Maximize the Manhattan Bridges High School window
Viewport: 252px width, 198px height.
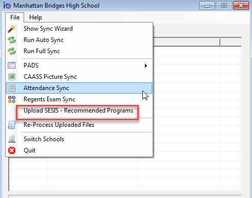224,6
